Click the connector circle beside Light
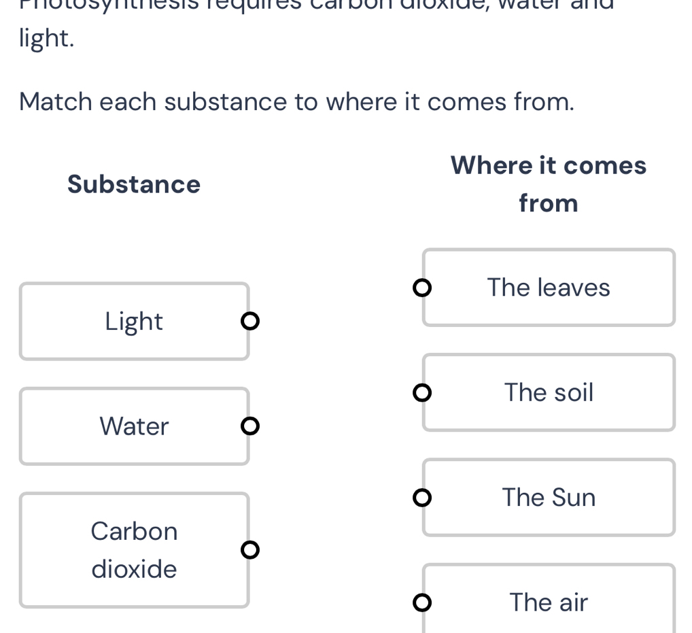Viewport: 692px width, 633px height. [250, 320]
